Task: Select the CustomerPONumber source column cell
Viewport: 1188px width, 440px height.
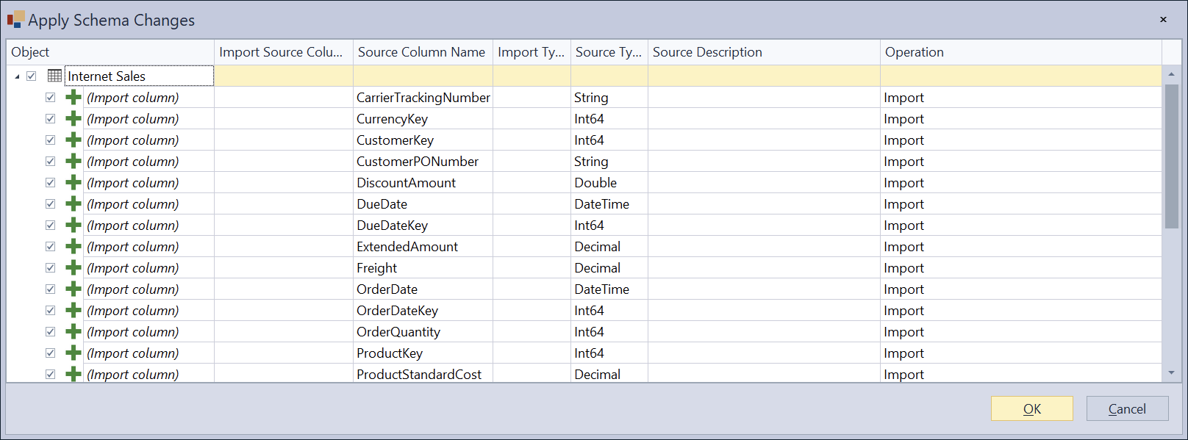Action: click(423, 161)
